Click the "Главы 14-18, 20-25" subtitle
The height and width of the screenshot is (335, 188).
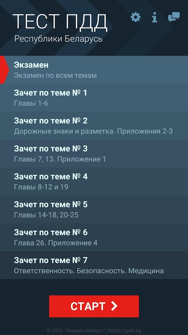(x=46, y=215)
